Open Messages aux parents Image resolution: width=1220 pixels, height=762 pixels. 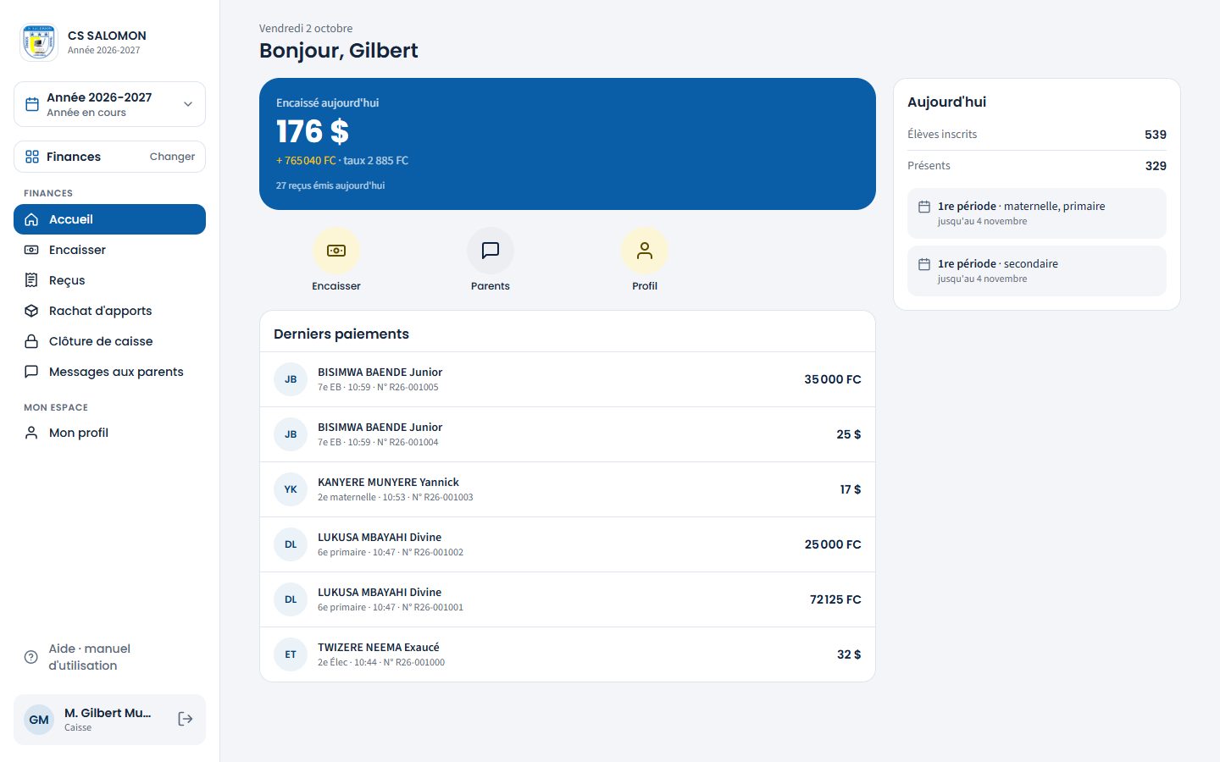click(x=109, y=372)
